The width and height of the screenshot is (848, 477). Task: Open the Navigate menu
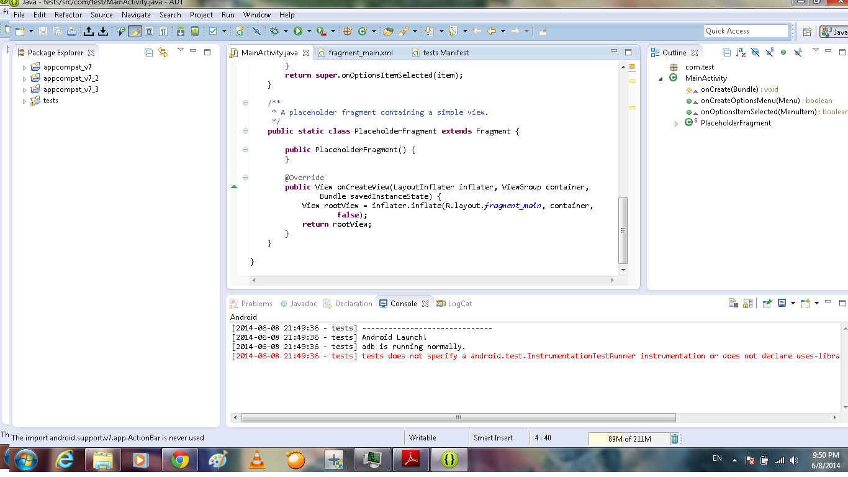pos(136,14)
